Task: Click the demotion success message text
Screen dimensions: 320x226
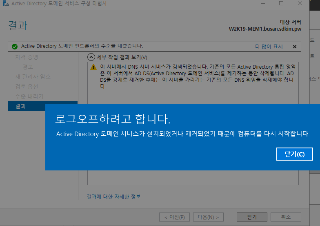Action: tap(82, 46)
